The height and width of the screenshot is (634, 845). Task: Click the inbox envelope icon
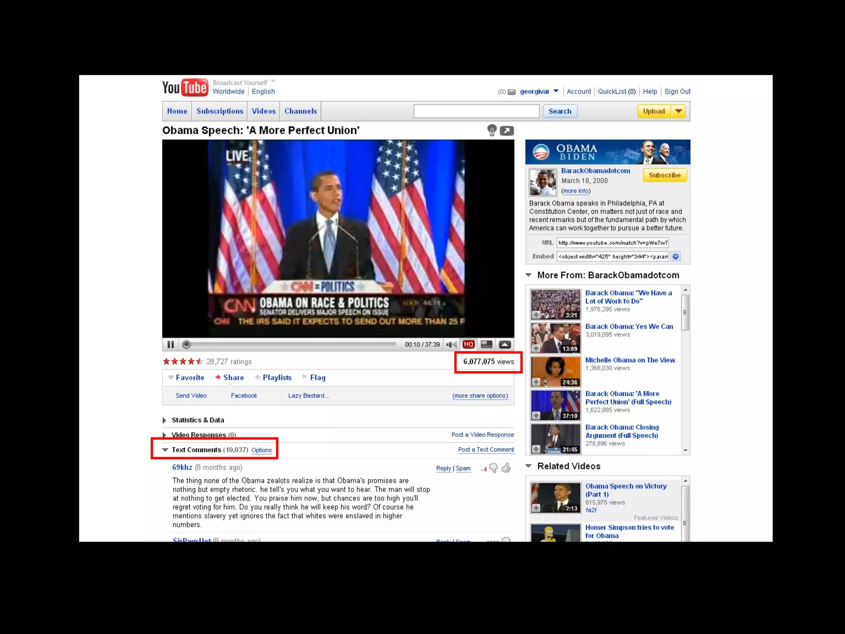(512, 92)
